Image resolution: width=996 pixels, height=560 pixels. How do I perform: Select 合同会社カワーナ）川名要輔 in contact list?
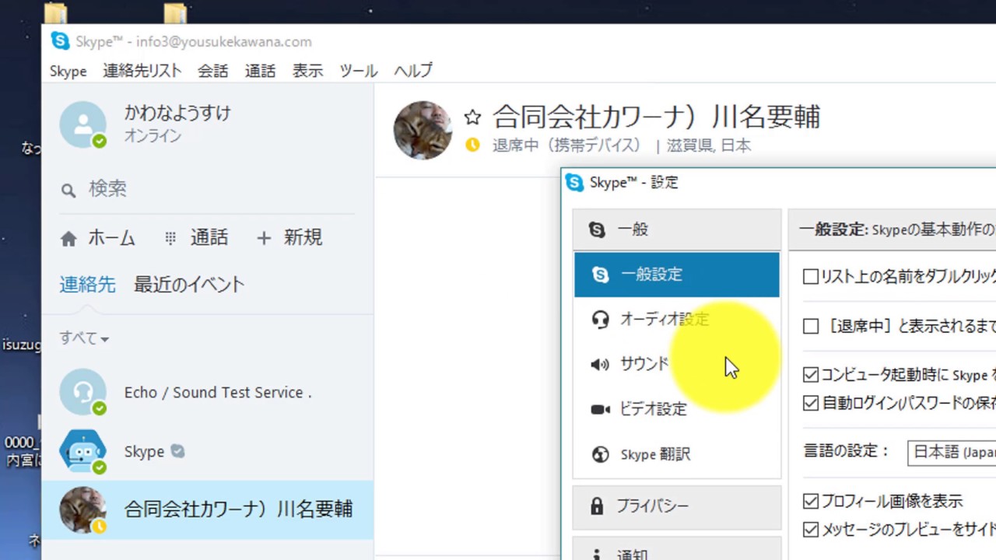(x=208, y=509)
